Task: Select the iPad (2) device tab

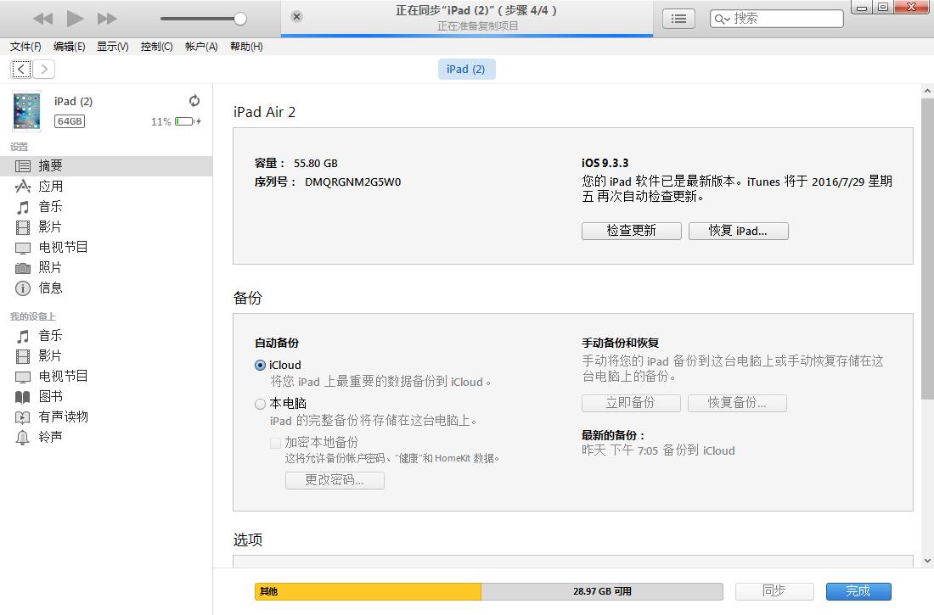Action: (466, 69)
